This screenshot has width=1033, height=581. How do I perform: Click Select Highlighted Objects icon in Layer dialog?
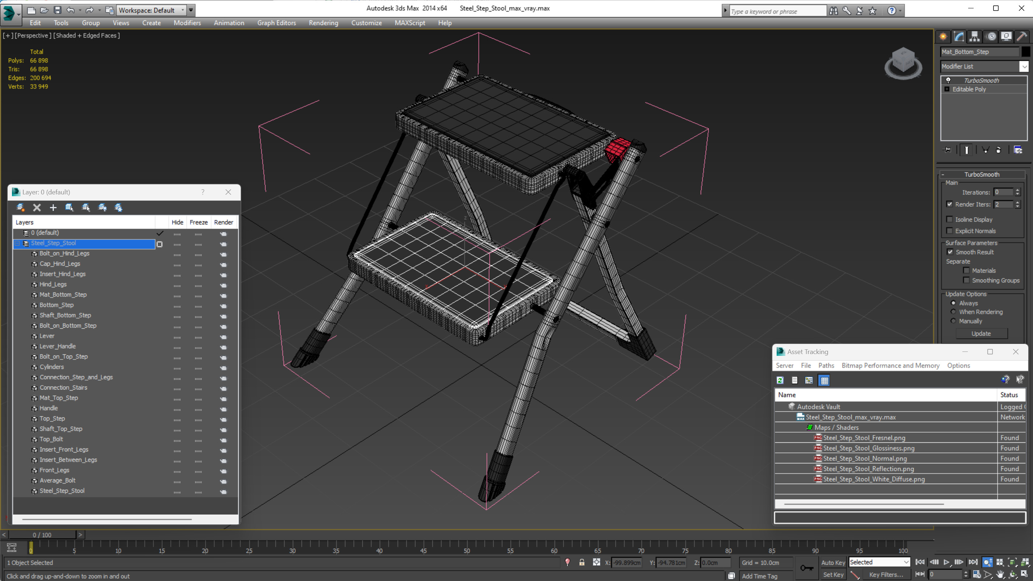click(70, 207)
